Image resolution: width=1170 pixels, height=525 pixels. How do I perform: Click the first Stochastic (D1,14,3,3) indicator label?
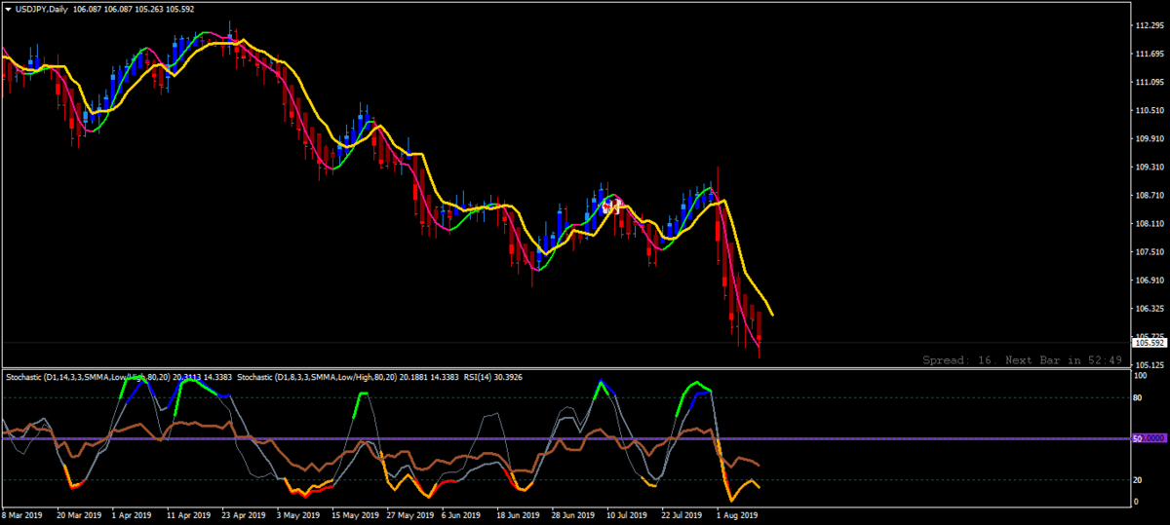pyautogui.click(x=119, y=375)
